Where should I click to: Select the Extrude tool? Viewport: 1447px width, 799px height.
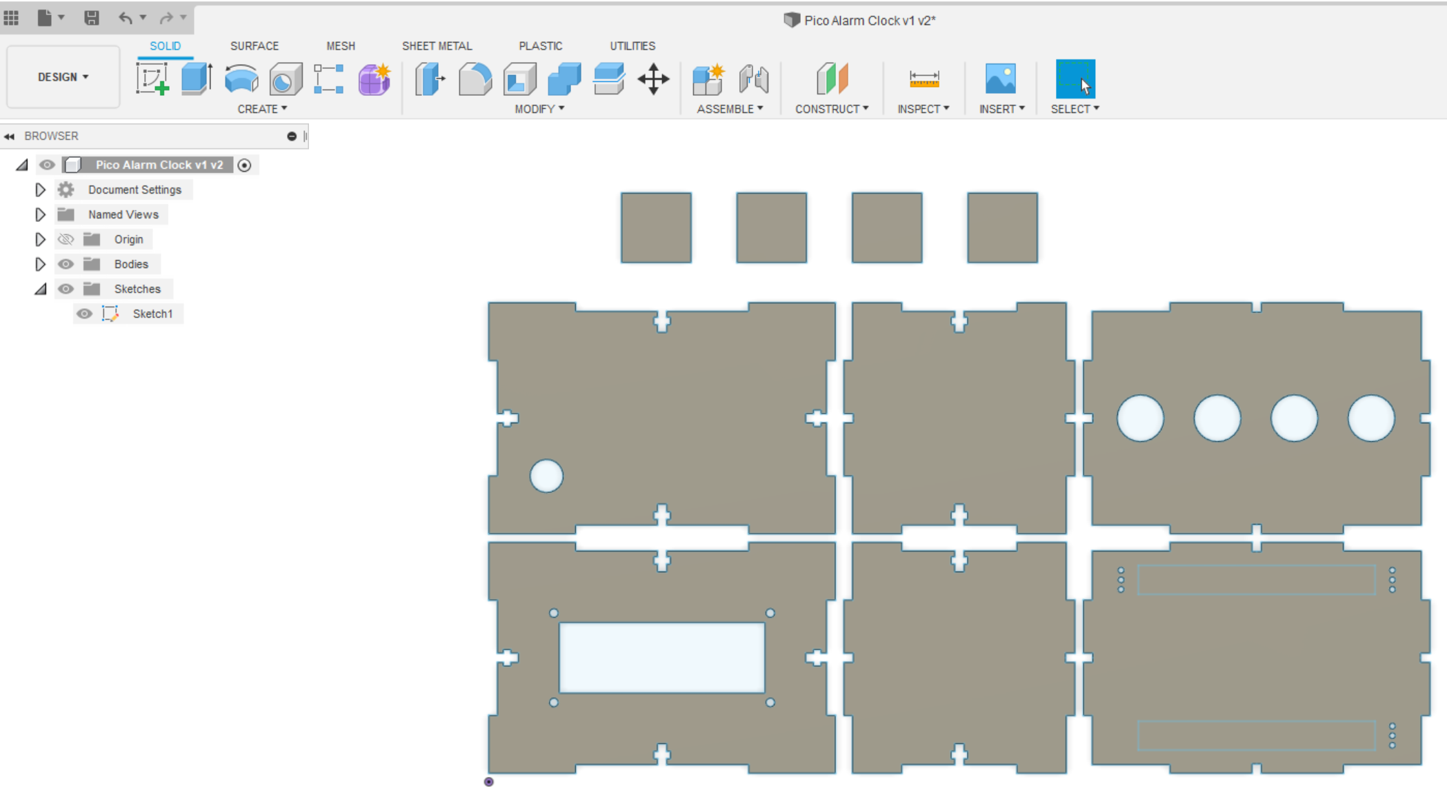[197, 79]
